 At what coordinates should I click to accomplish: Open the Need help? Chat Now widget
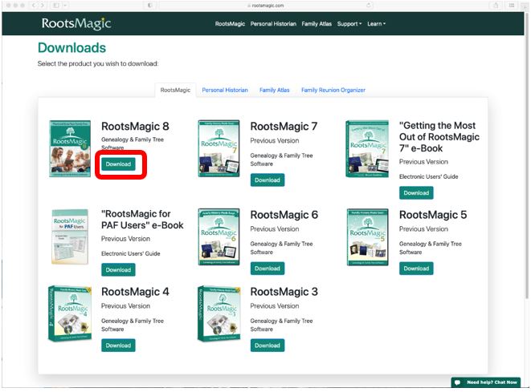tap(486, 382)
